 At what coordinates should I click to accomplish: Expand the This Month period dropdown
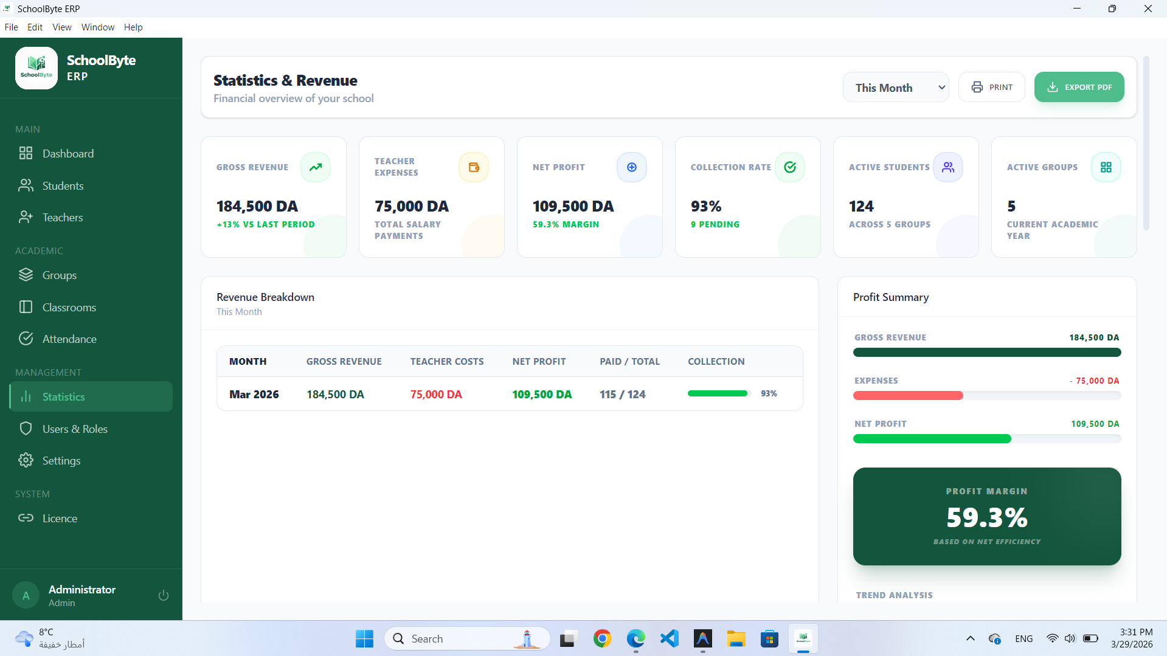896,88
